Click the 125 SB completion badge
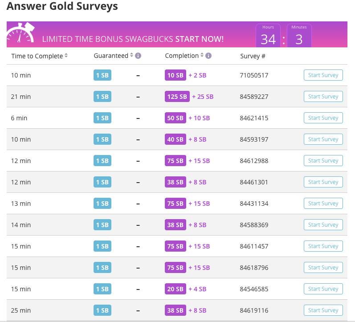Viewport: 355px width, 322px height. (x=177, y=97)
